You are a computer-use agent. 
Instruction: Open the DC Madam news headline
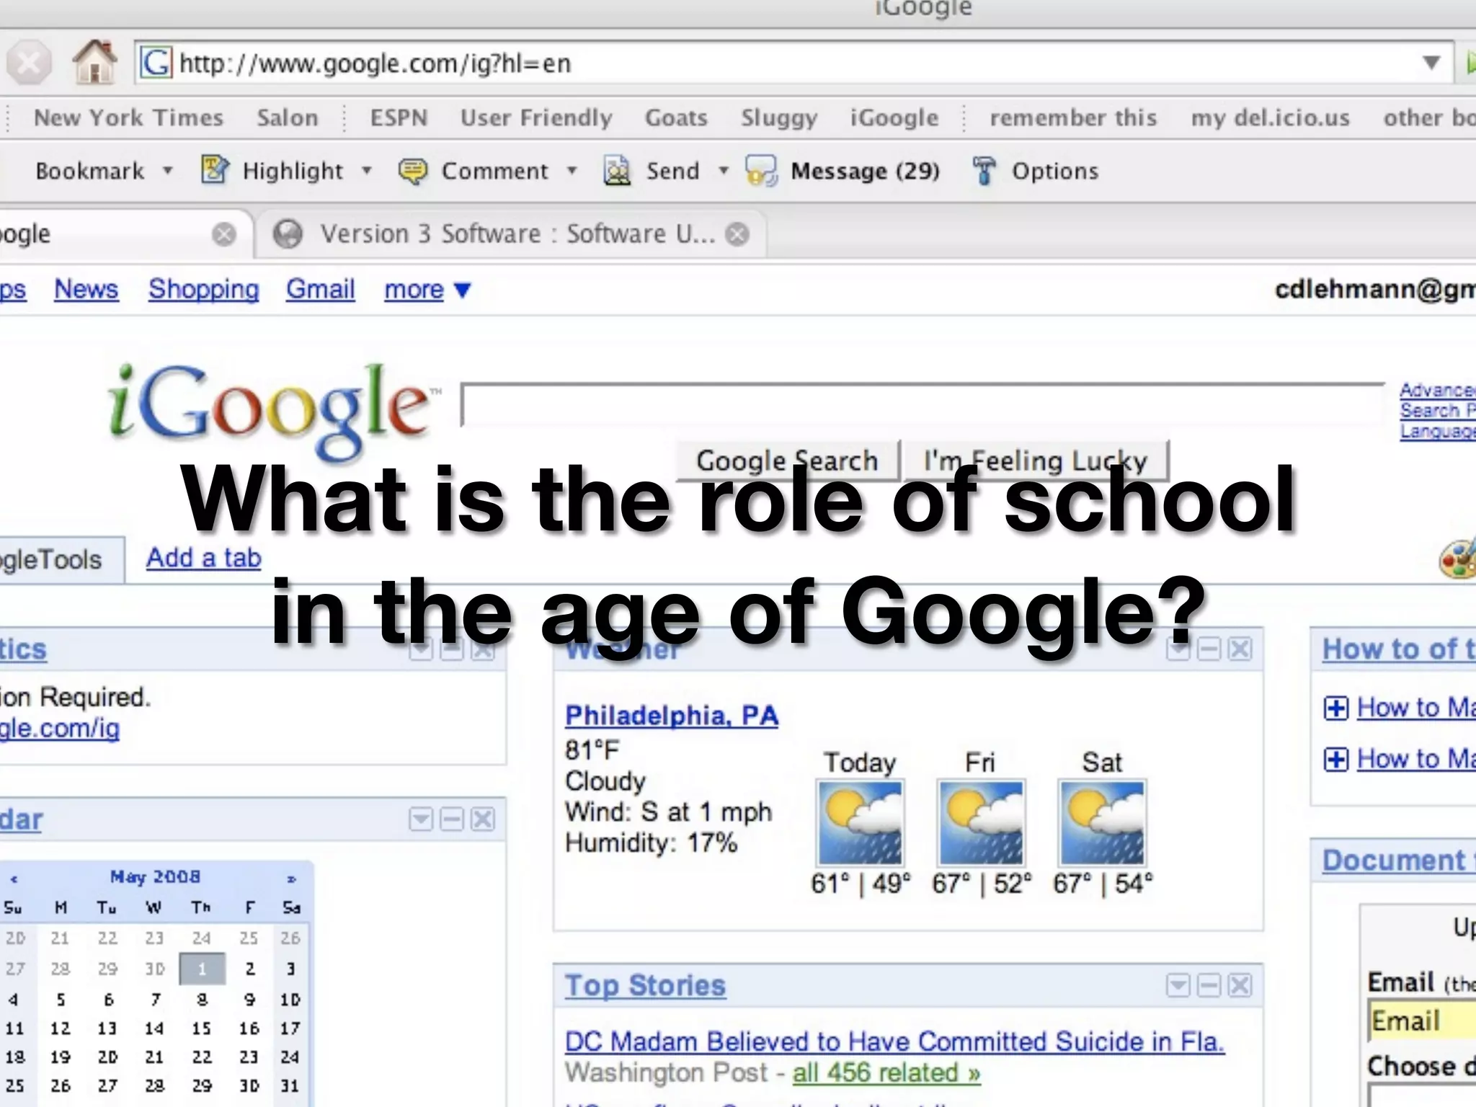coord(894,1041)
